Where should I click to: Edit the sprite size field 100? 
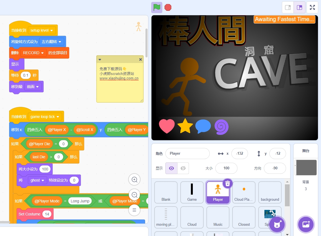click(226, 168)
